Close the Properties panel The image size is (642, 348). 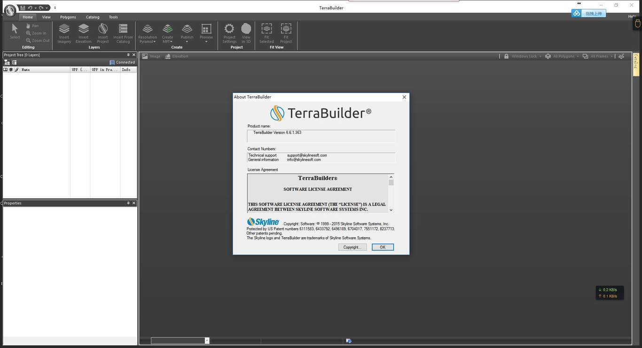coord(134,203)
